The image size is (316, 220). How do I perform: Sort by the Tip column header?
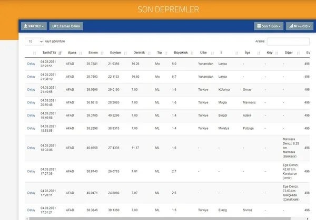pos(159,53)
